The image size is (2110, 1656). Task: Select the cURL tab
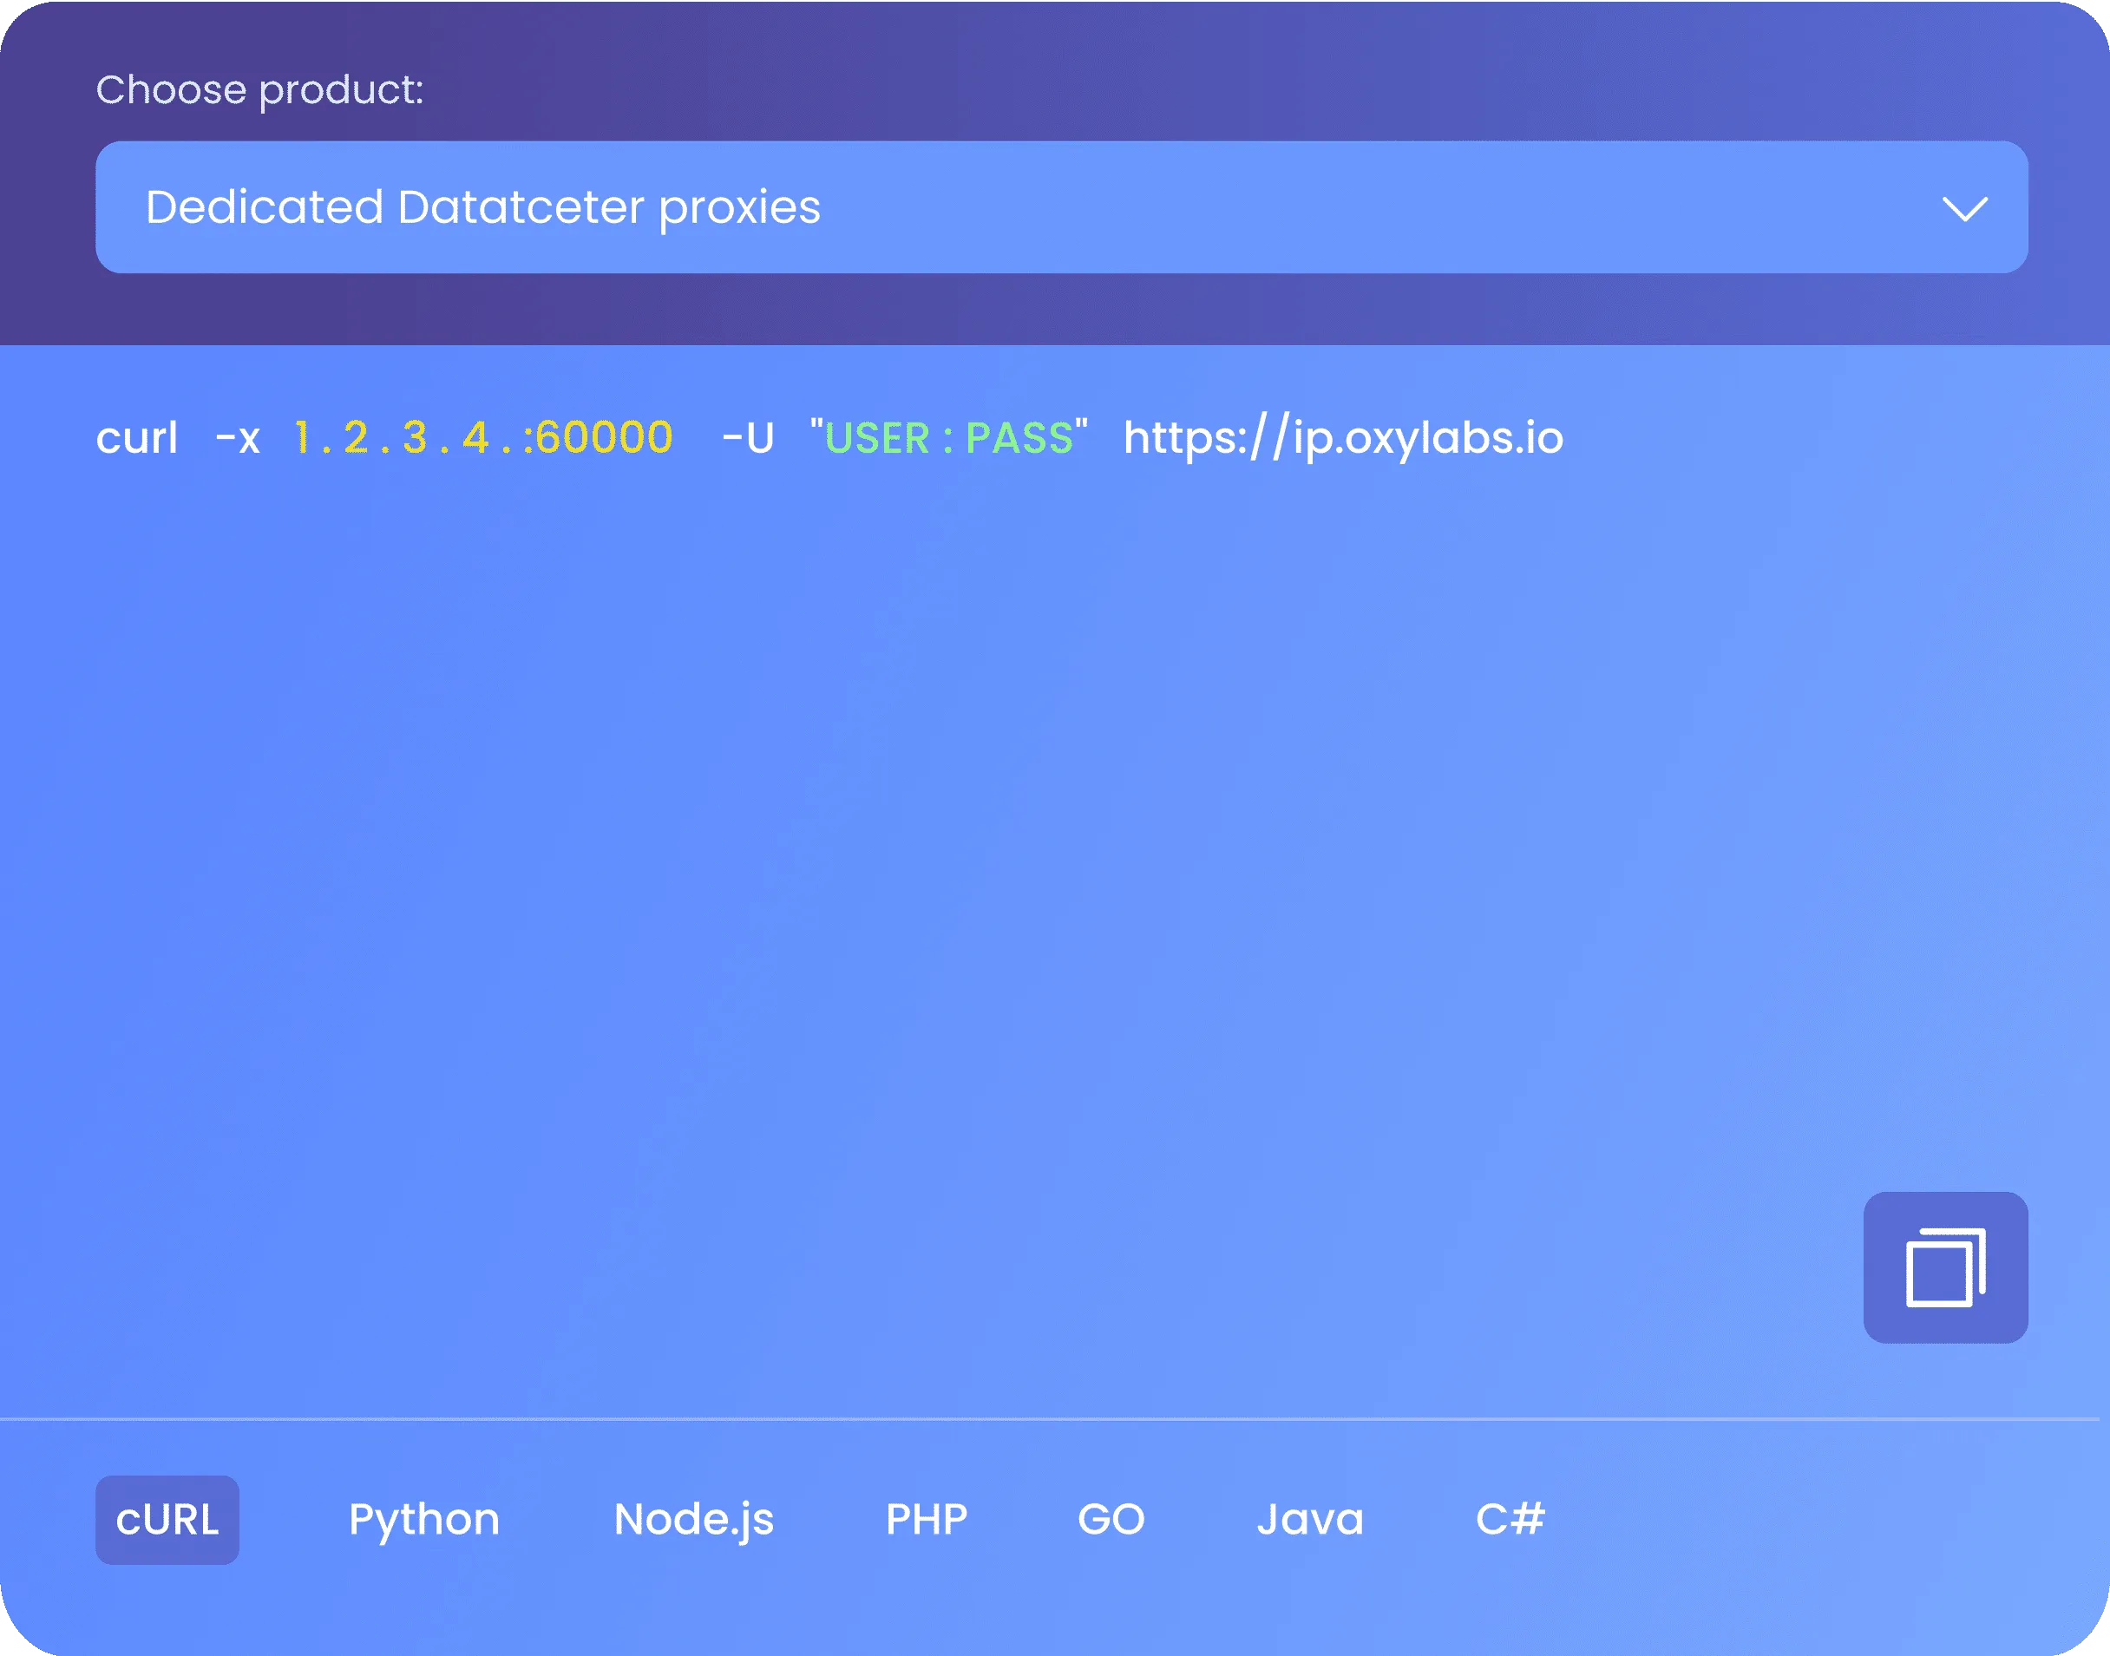(x=167, y=1521)
